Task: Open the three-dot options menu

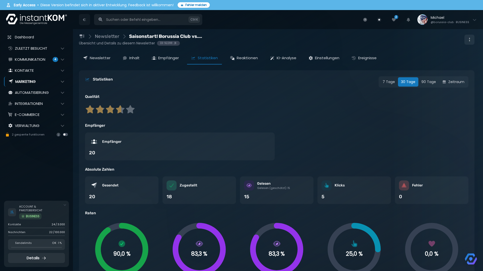Action: point(469,40)
